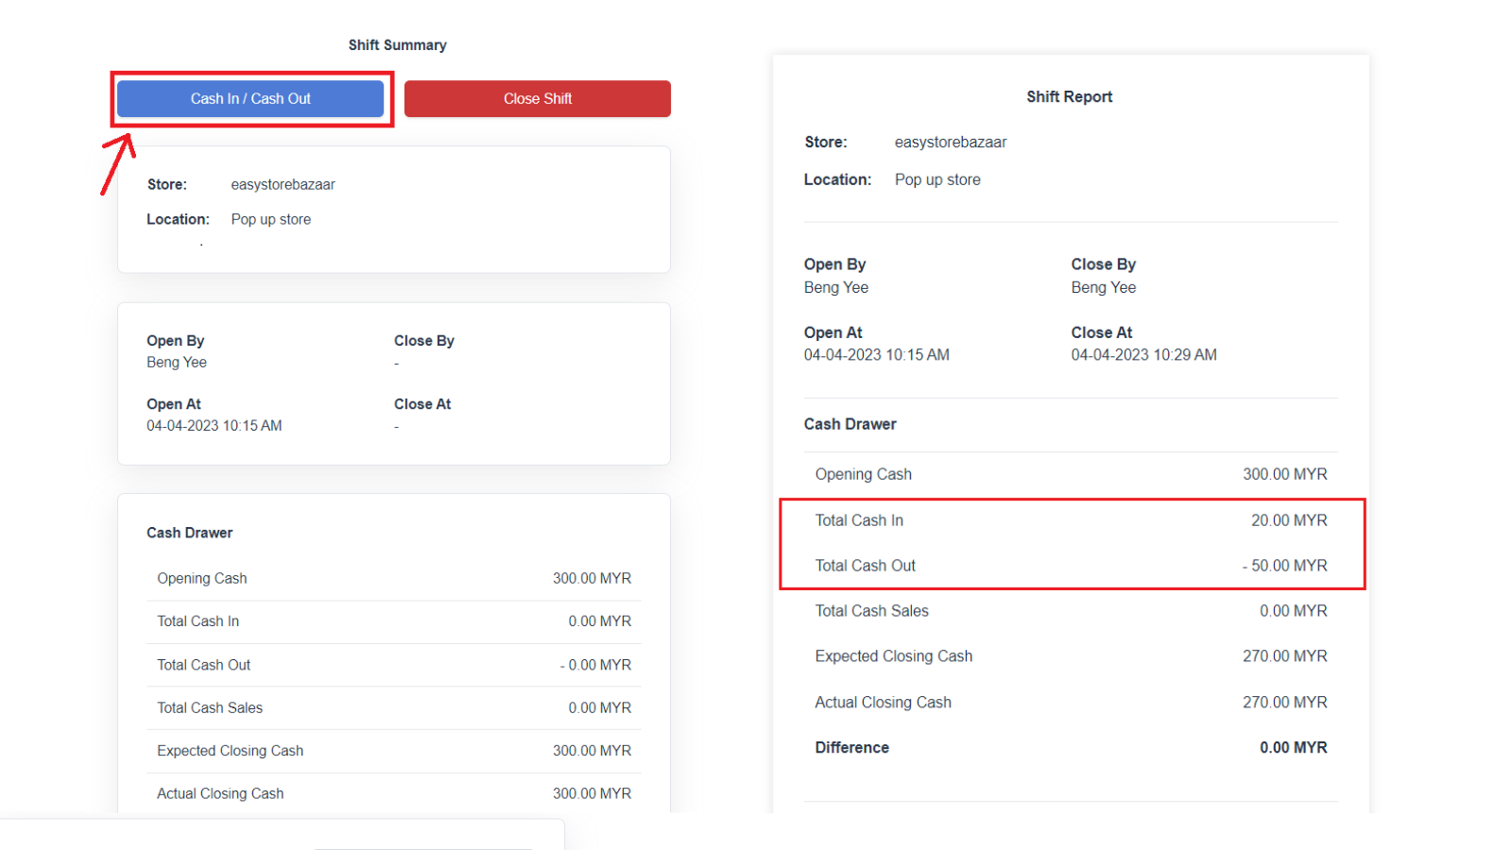Screen dimensions: 1512x850
Task: Click the red Close Shift button
Action: point(538,98)
